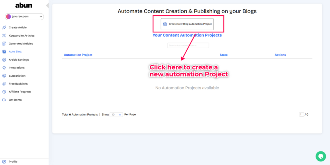Click the Free Backlinks link icon
The width and height of the screenshot is (330, 165).
click(x=4, y=84)
